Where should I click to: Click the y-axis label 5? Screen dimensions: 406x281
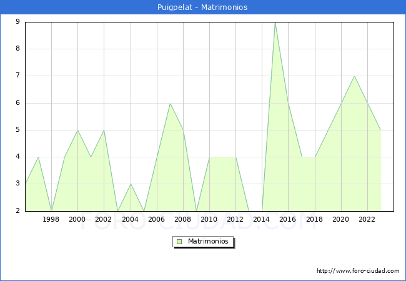(x=17, y=130)
